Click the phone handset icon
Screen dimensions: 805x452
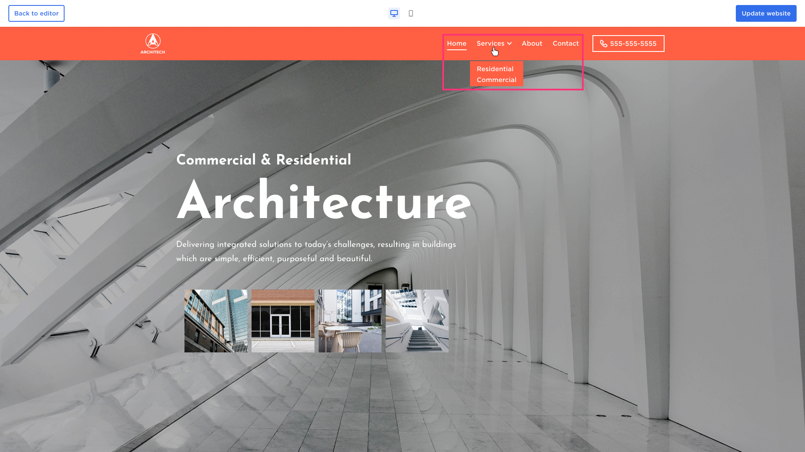(x=603, y=44)
